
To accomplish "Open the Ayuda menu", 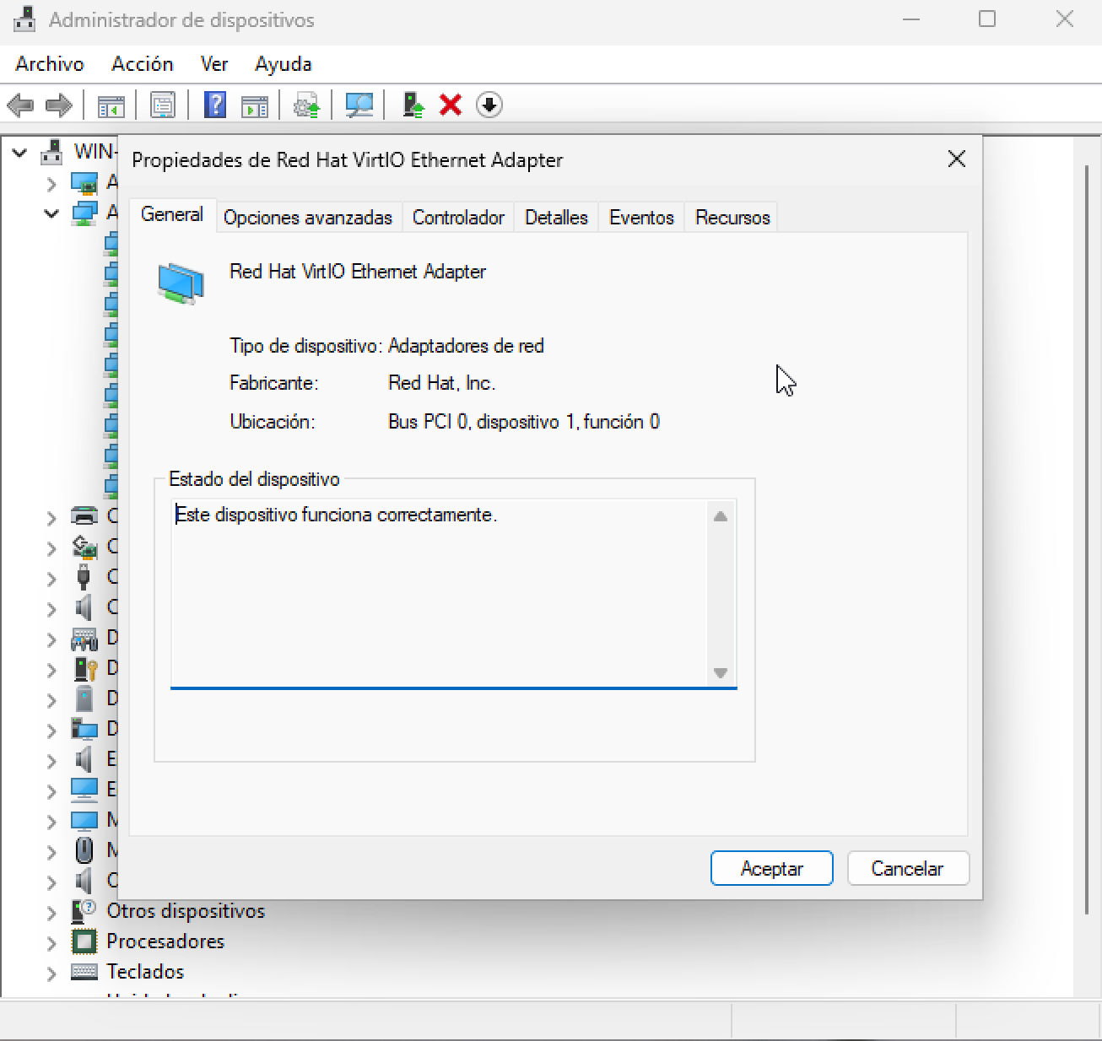I will [284, 64].
